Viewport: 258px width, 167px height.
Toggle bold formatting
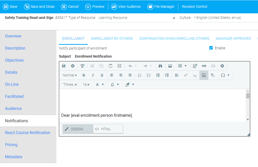pos(84,75)
